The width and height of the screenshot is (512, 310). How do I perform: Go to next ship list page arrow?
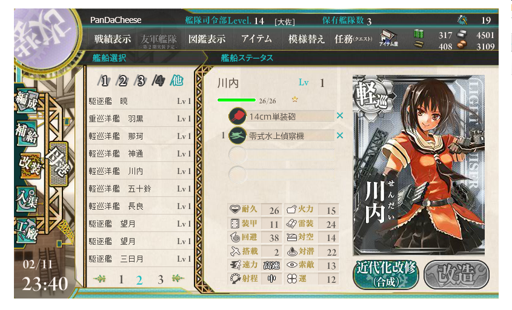click(x=178, y=279)
